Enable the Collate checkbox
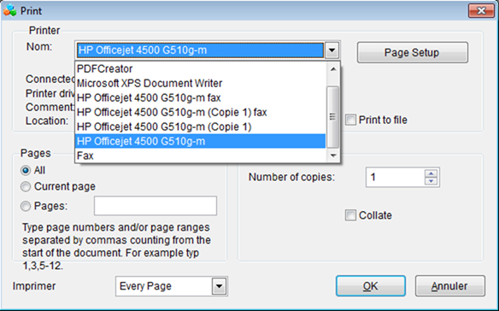The width and height of the screenshot is (499, 311). pyautogui.click(x=350, y=215)
